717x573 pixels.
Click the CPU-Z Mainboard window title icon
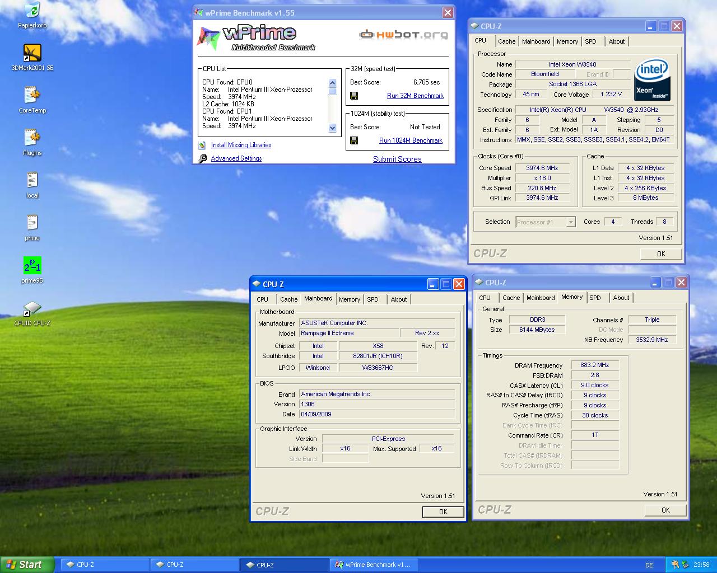[257, 284]
